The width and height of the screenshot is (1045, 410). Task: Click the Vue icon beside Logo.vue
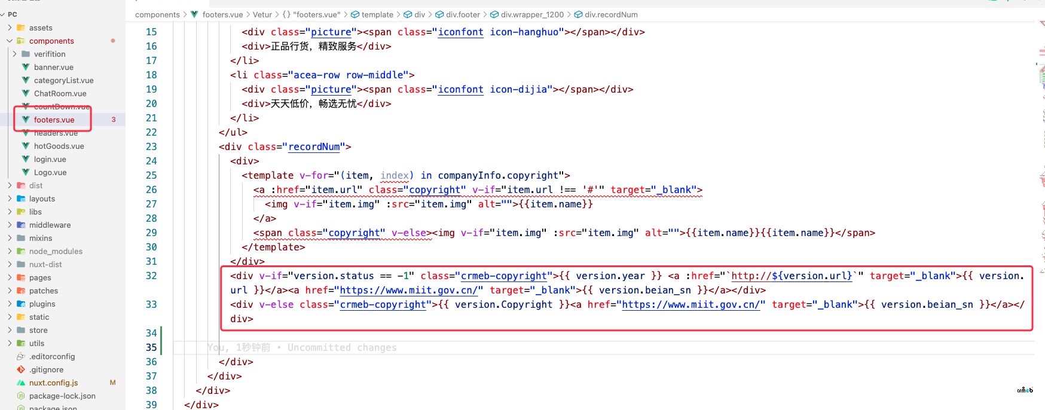pos(26,172)
